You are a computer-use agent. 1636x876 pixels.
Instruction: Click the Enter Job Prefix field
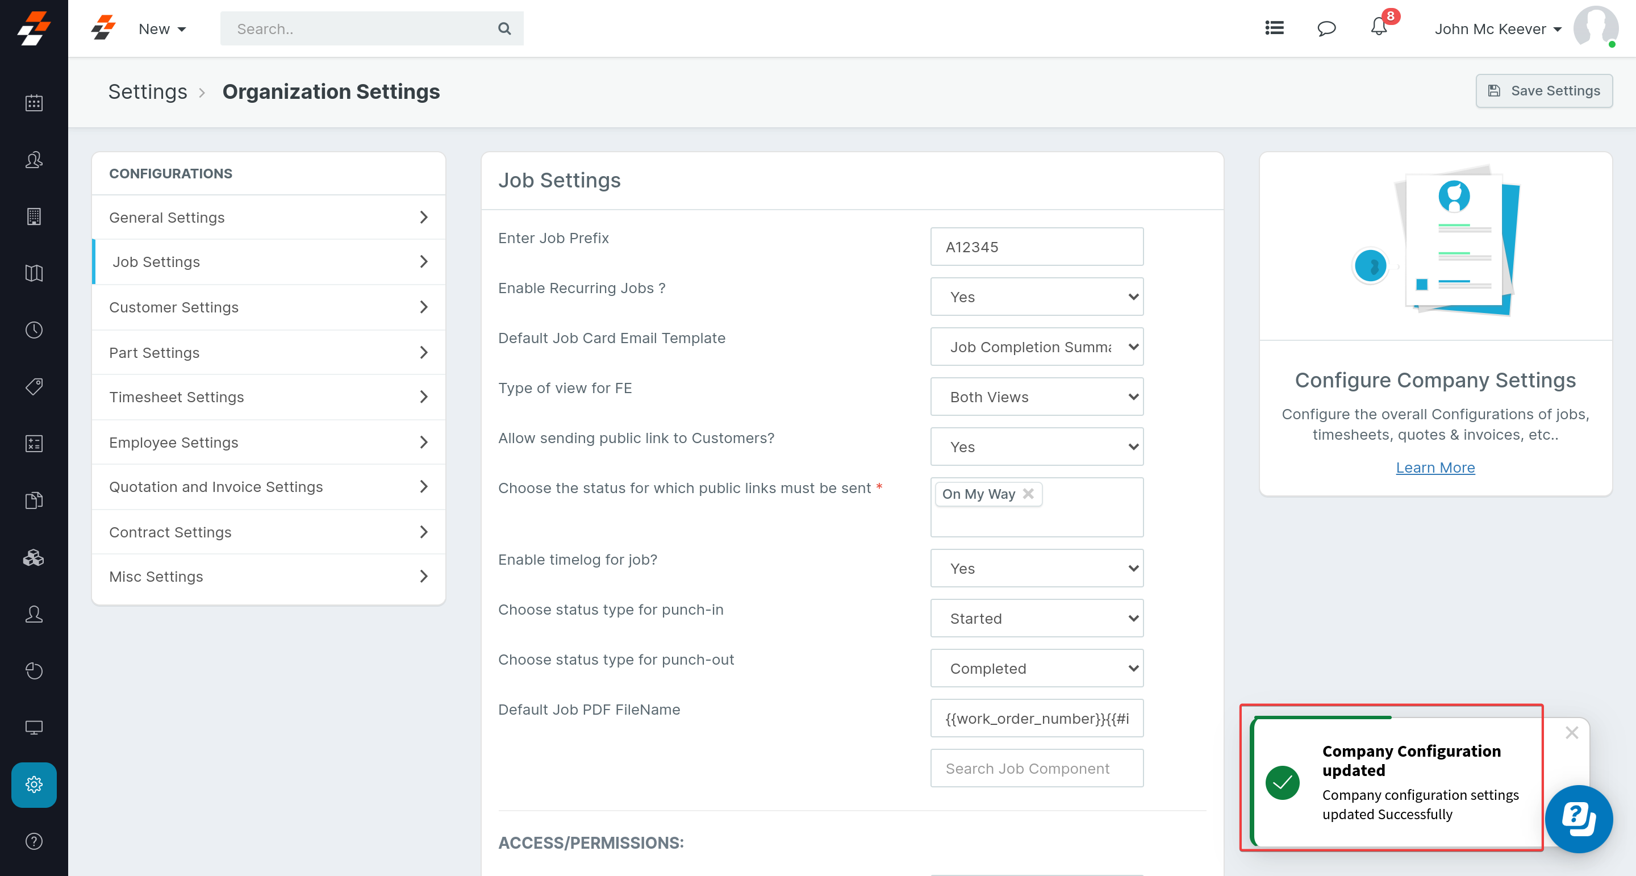tap(1037, 247)
